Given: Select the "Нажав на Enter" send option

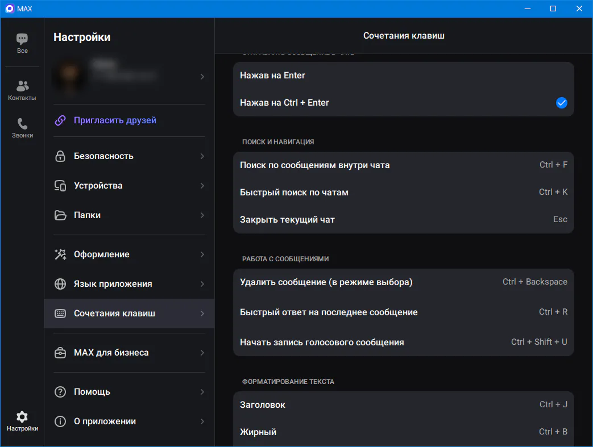Looking at the screenshot, I should point(404,76).
